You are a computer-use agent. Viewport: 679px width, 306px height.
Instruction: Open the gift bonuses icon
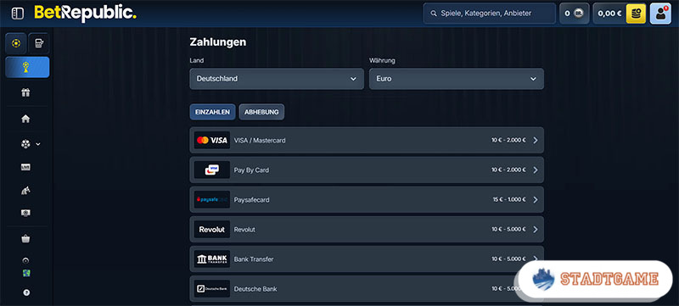pos(26,92)
